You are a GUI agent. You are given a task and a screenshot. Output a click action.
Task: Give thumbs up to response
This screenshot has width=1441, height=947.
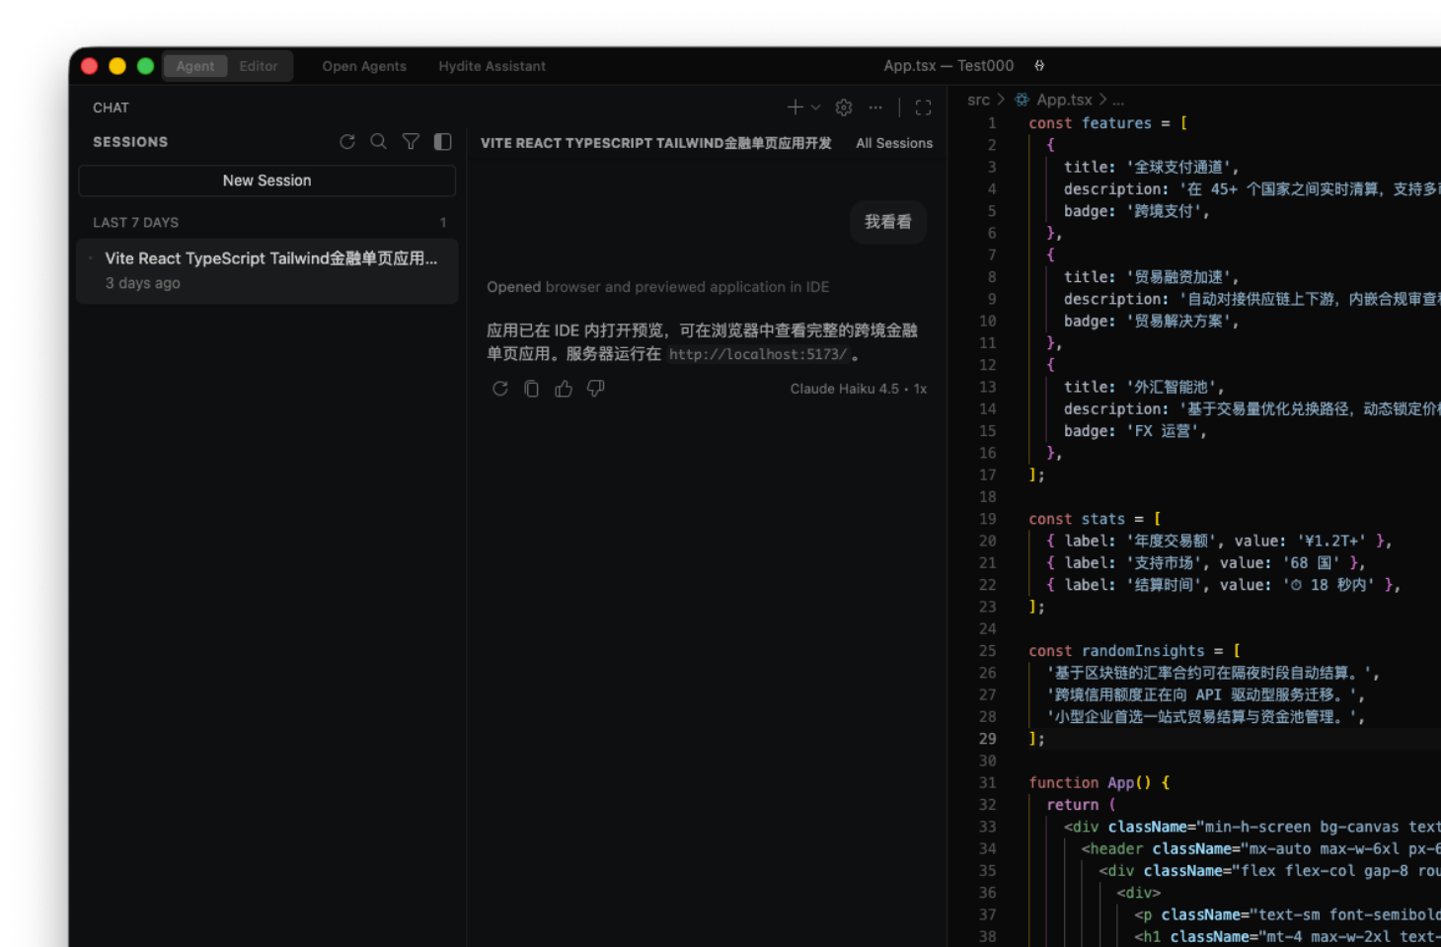(564, 389)
